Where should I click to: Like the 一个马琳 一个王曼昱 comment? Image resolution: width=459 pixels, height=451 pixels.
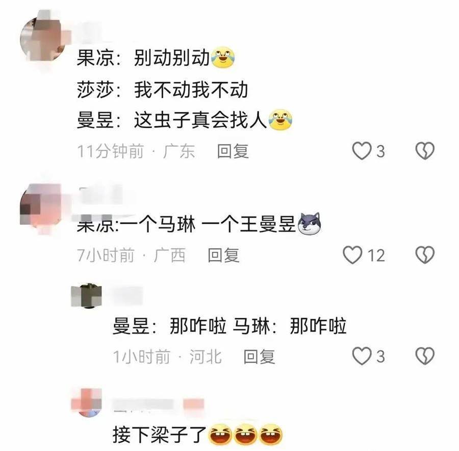click(x=353, y=255)
